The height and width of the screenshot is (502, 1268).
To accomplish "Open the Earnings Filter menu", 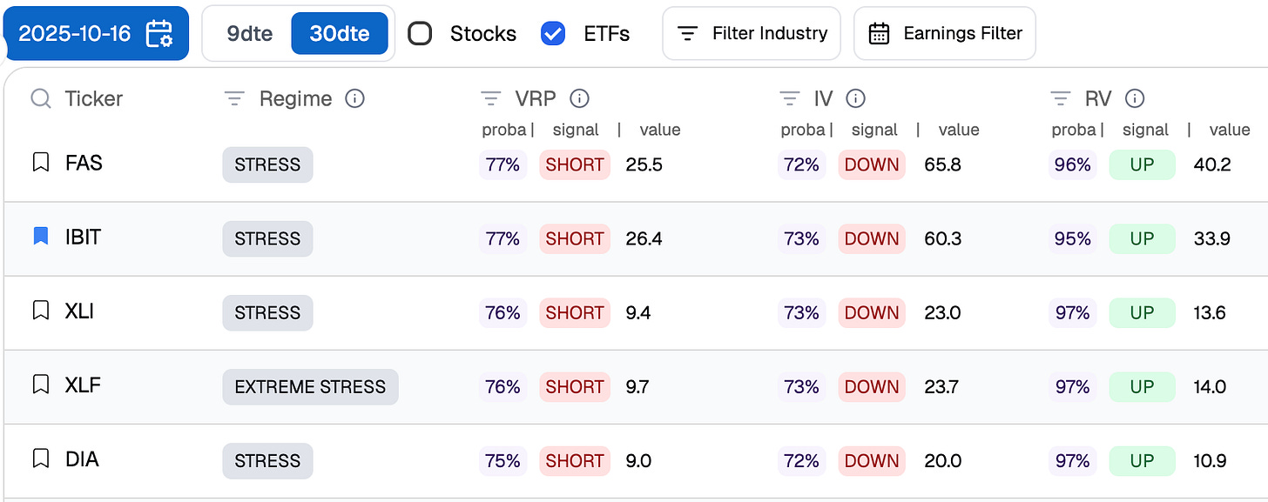I will [945, 34].
